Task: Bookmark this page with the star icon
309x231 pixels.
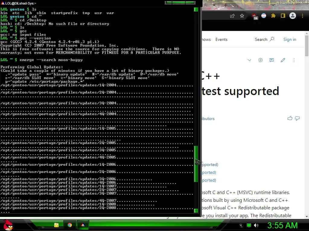Action: click(242, 16)
